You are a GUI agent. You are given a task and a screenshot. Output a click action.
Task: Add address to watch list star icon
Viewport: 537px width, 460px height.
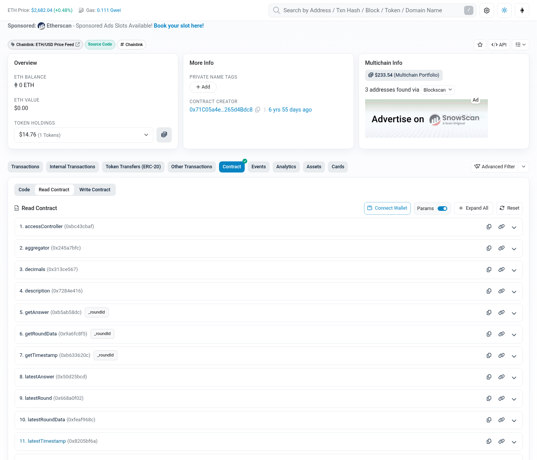point(480,44)
